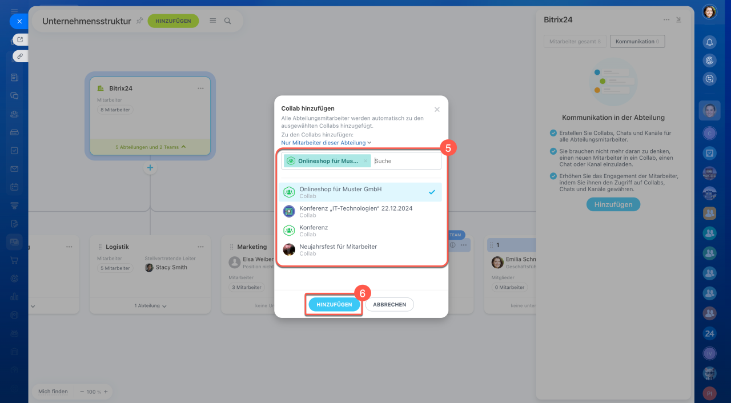The height and width of the screenshot is (403, 731).
Task: Open 'Nur Mitarbeiter dieser Abteilung' dropdown
Action: (326, 143)
